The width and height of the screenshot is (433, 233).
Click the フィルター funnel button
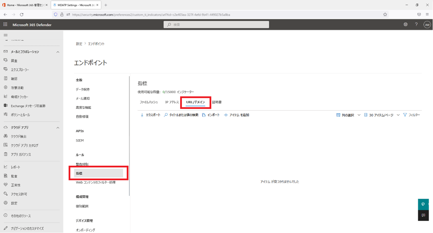click(x=411, y=115)
